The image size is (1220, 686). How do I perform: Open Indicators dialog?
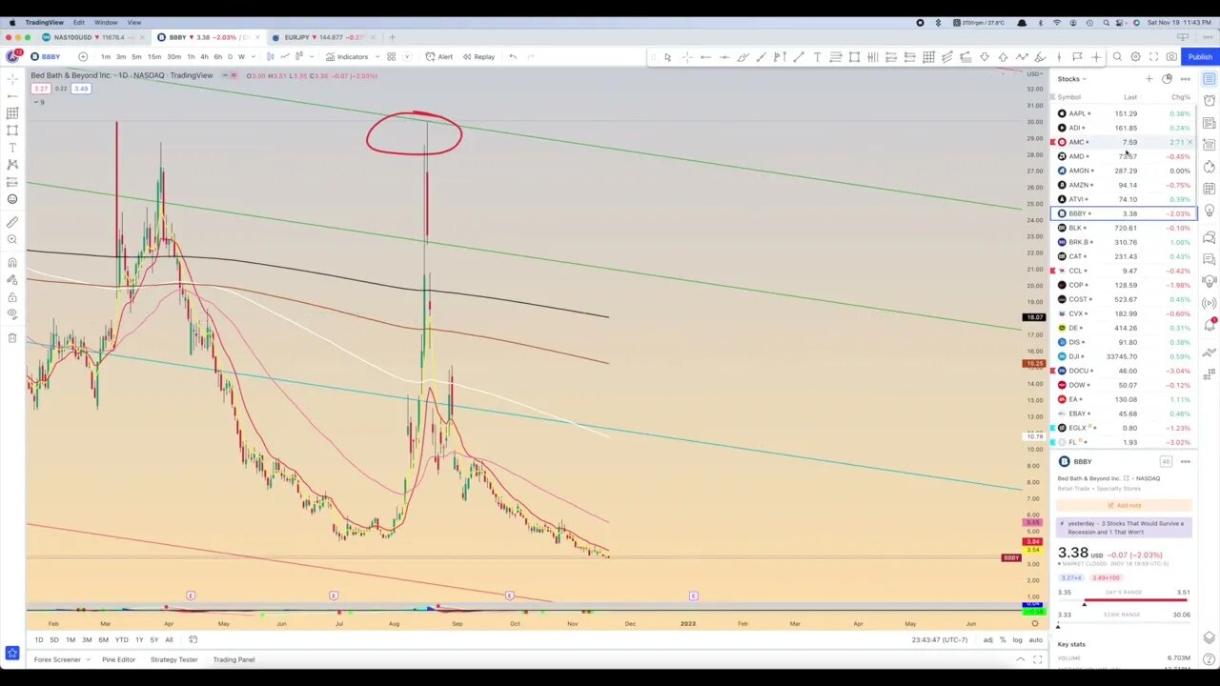(x=347, y=57)
